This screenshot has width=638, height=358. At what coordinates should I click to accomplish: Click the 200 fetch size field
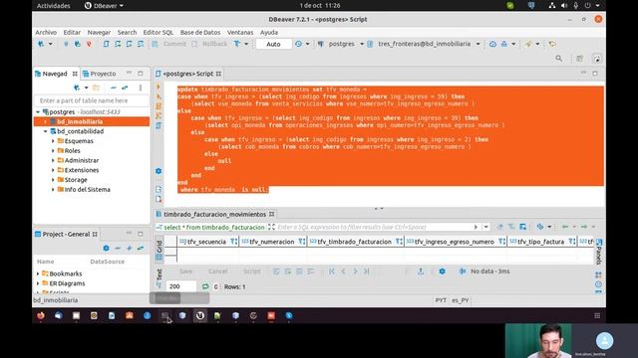click(181, 286)
